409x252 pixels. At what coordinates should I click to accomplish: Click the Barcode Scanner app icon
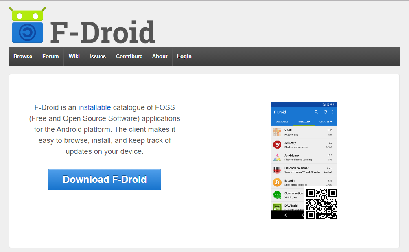coord(277,170)
